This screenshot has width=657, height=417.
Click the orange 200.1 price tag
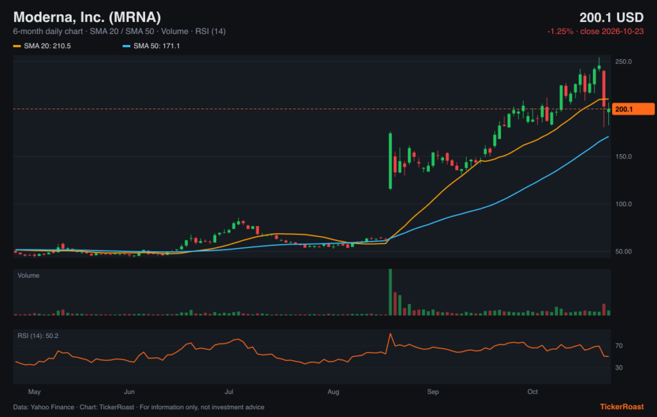pyautogui.click(x=633, y=109)
